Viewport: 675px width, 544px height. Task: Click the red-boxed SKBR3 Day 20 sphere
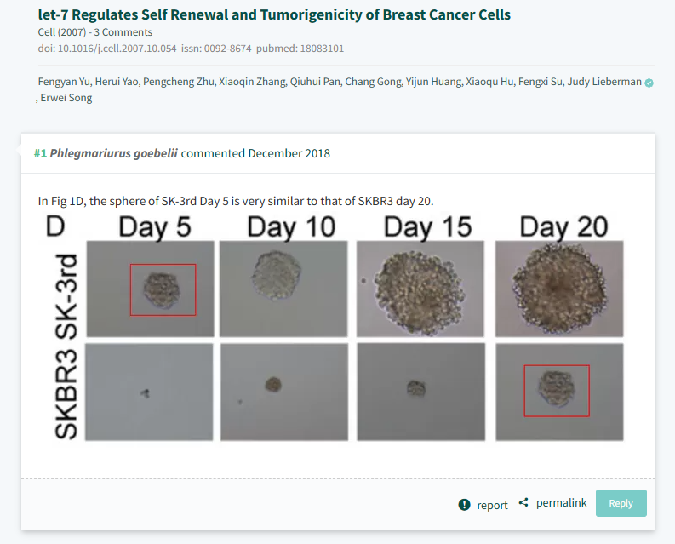click(557, 391)
